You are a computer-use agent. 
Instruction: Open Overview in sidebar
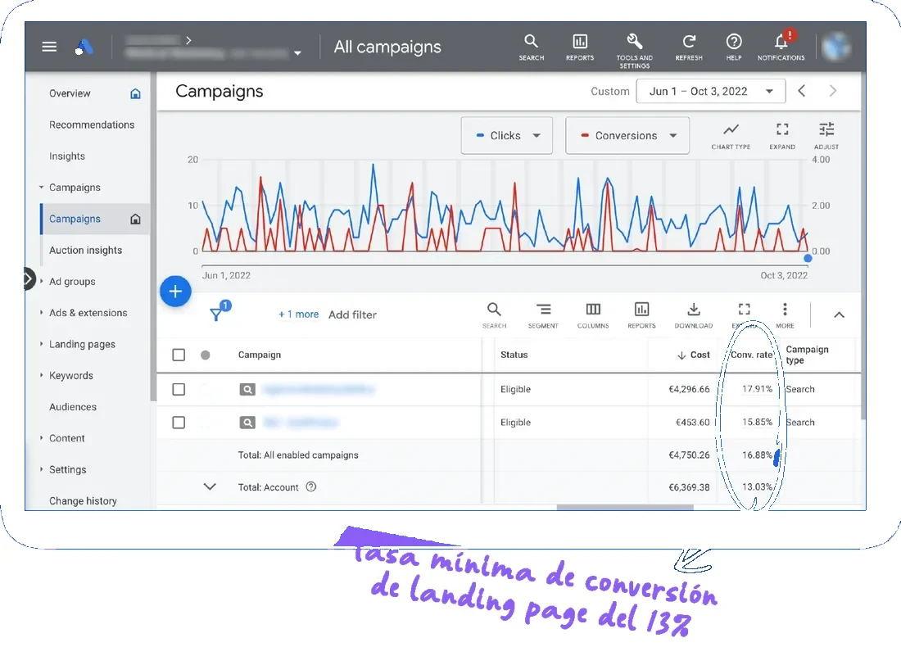(70, 93)
